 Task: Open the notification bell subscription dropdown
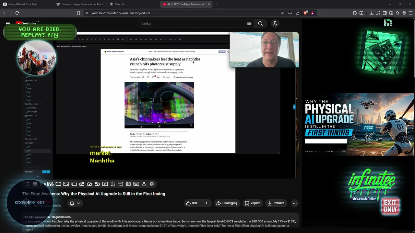(x=75, y=203)
